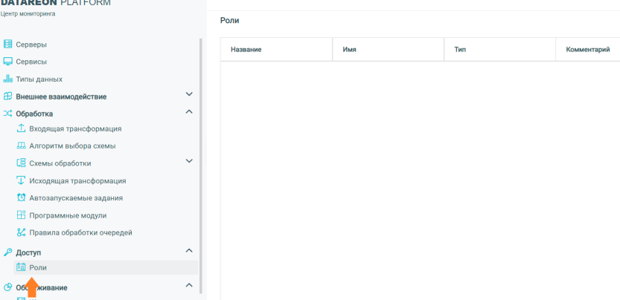Click the Data types icon
Viewport: 620px width, 300px height.
pyautogui.click(x=8, y=79)
